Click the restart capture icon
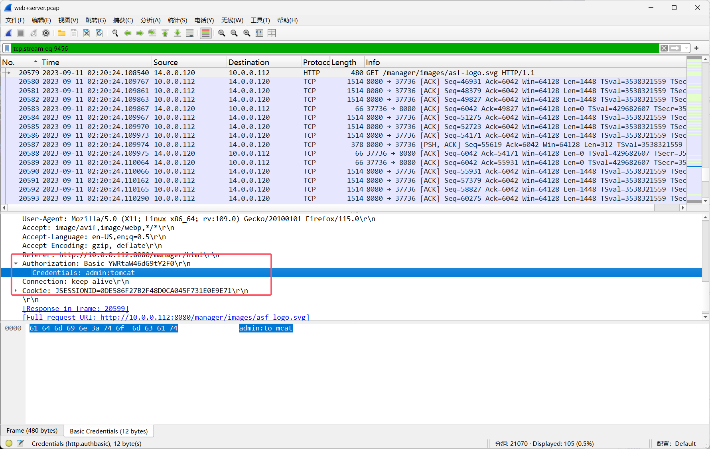The image size is (710, 449). 34,33
